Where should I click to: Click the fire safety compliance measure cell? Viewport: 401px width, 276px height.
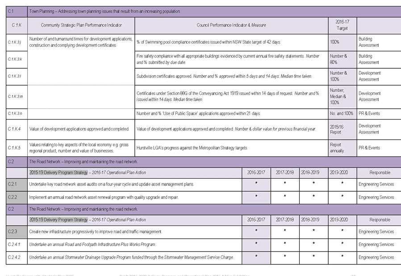[x=231, y=59]
